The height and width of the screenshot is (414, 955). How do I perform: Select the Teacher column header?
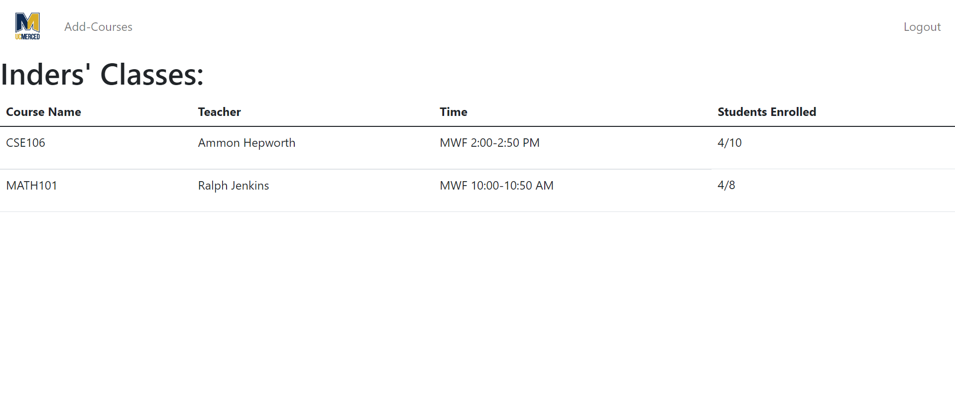(x=219, y=112)
